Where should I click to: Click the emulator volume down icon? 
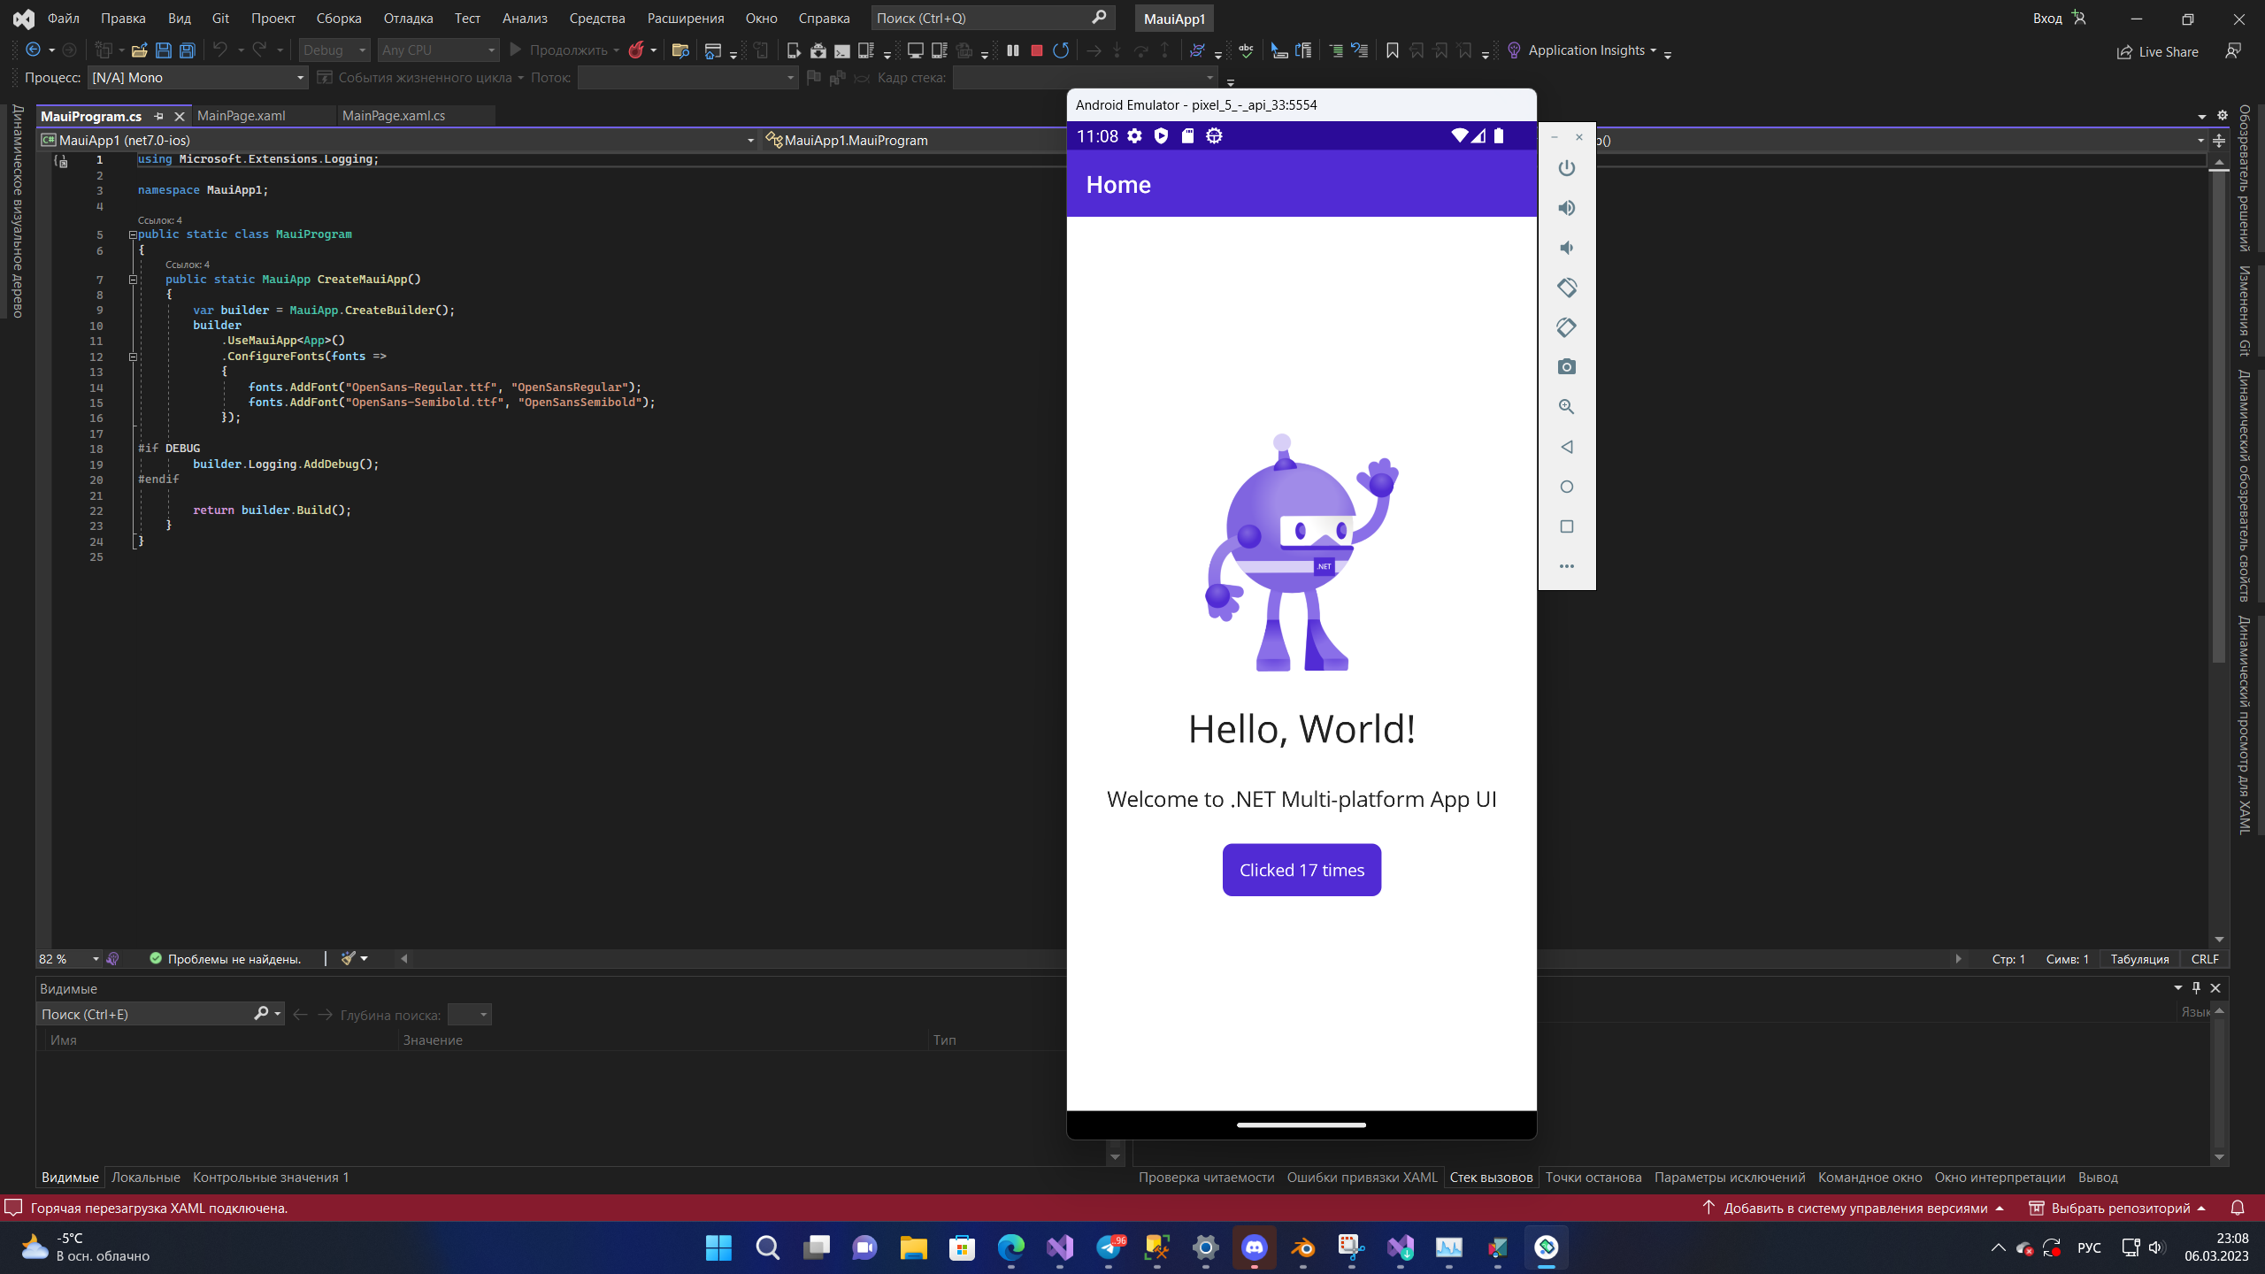tap(1566, 248)
